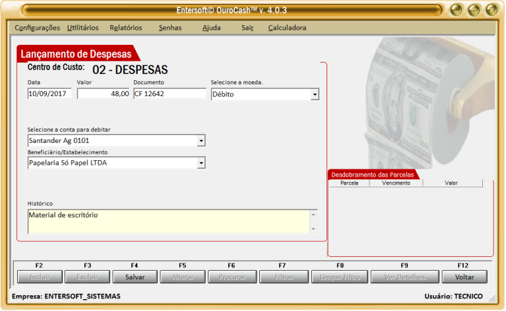Image resolution: width=506 pixels, height=311 pixels.
Task: Expand the Santander Ag 0101 account dropdown
Action: 201,141
